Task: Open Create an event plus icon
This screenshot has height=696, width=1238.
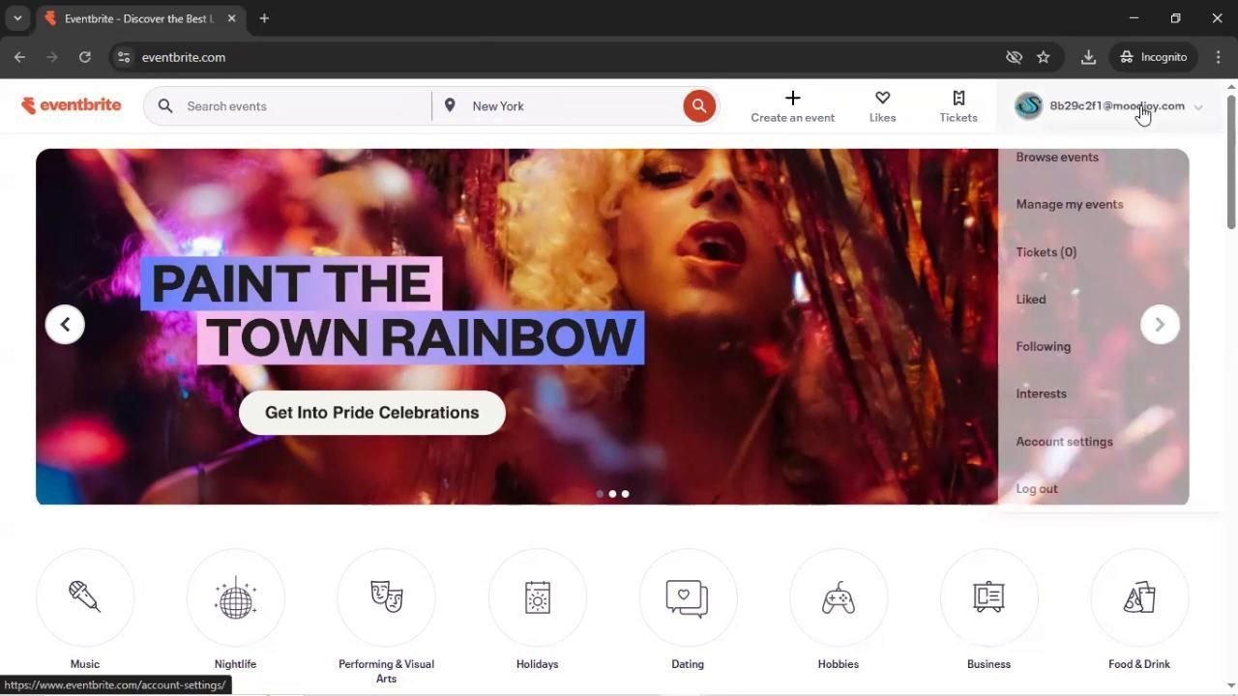Action: (792, 99)
